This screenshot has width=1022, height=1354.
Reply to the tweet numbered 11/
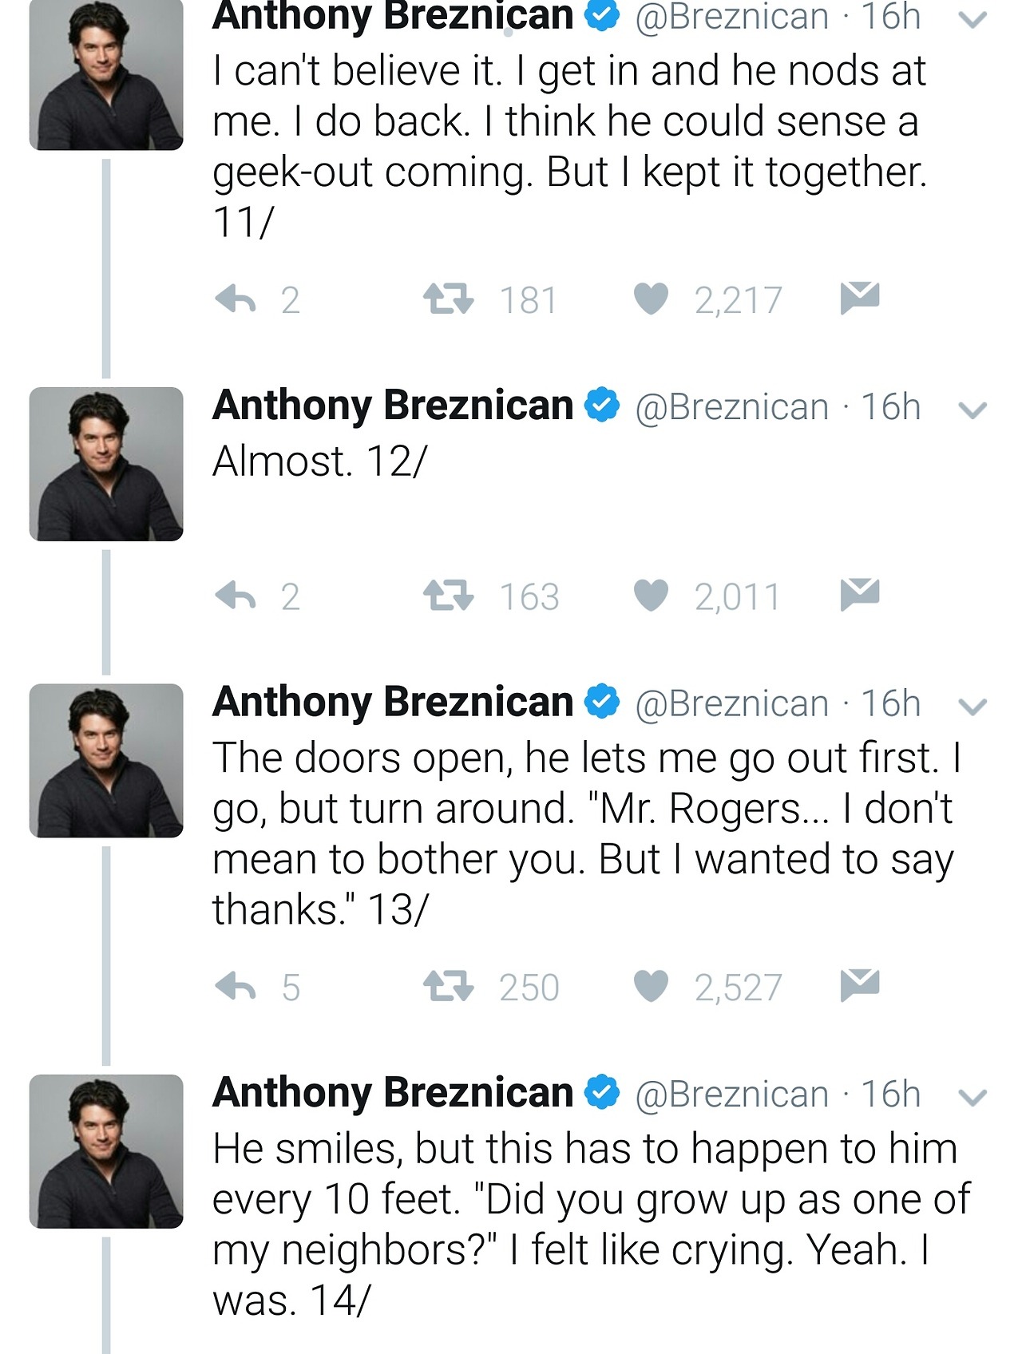pos(236,300)
